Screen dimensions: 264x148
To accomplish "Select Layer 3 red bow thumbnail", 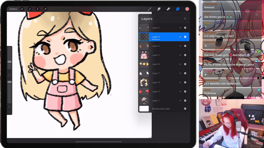I will pos(144,91).
